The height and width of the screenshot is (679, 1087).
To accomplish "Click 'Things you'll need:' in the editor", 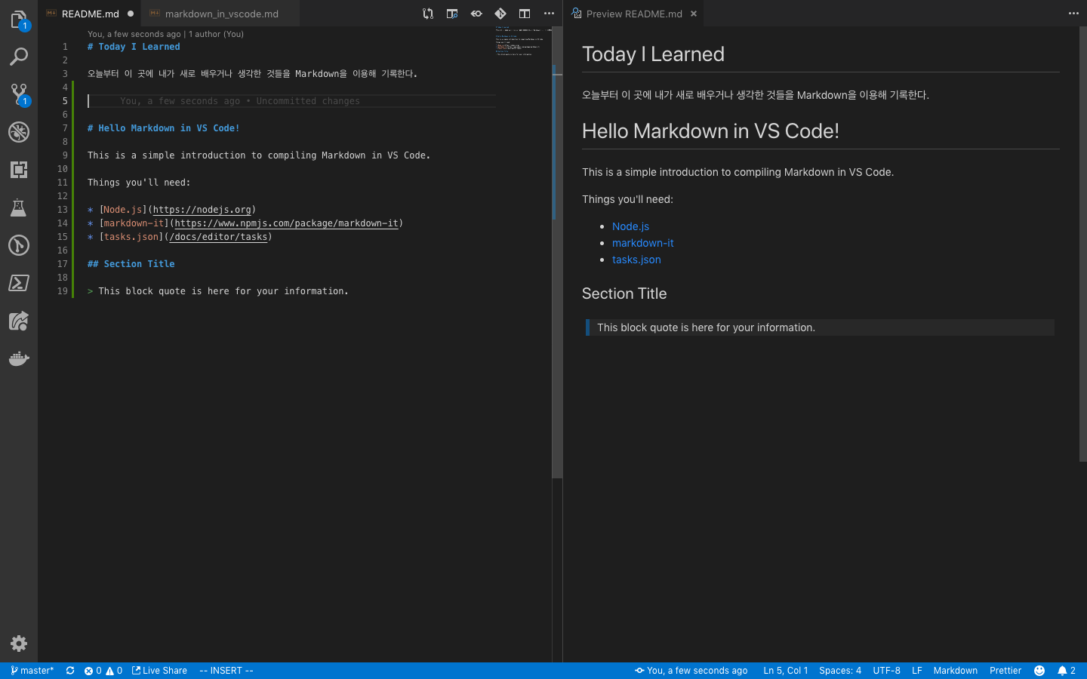I will click(x=139, y=183).
